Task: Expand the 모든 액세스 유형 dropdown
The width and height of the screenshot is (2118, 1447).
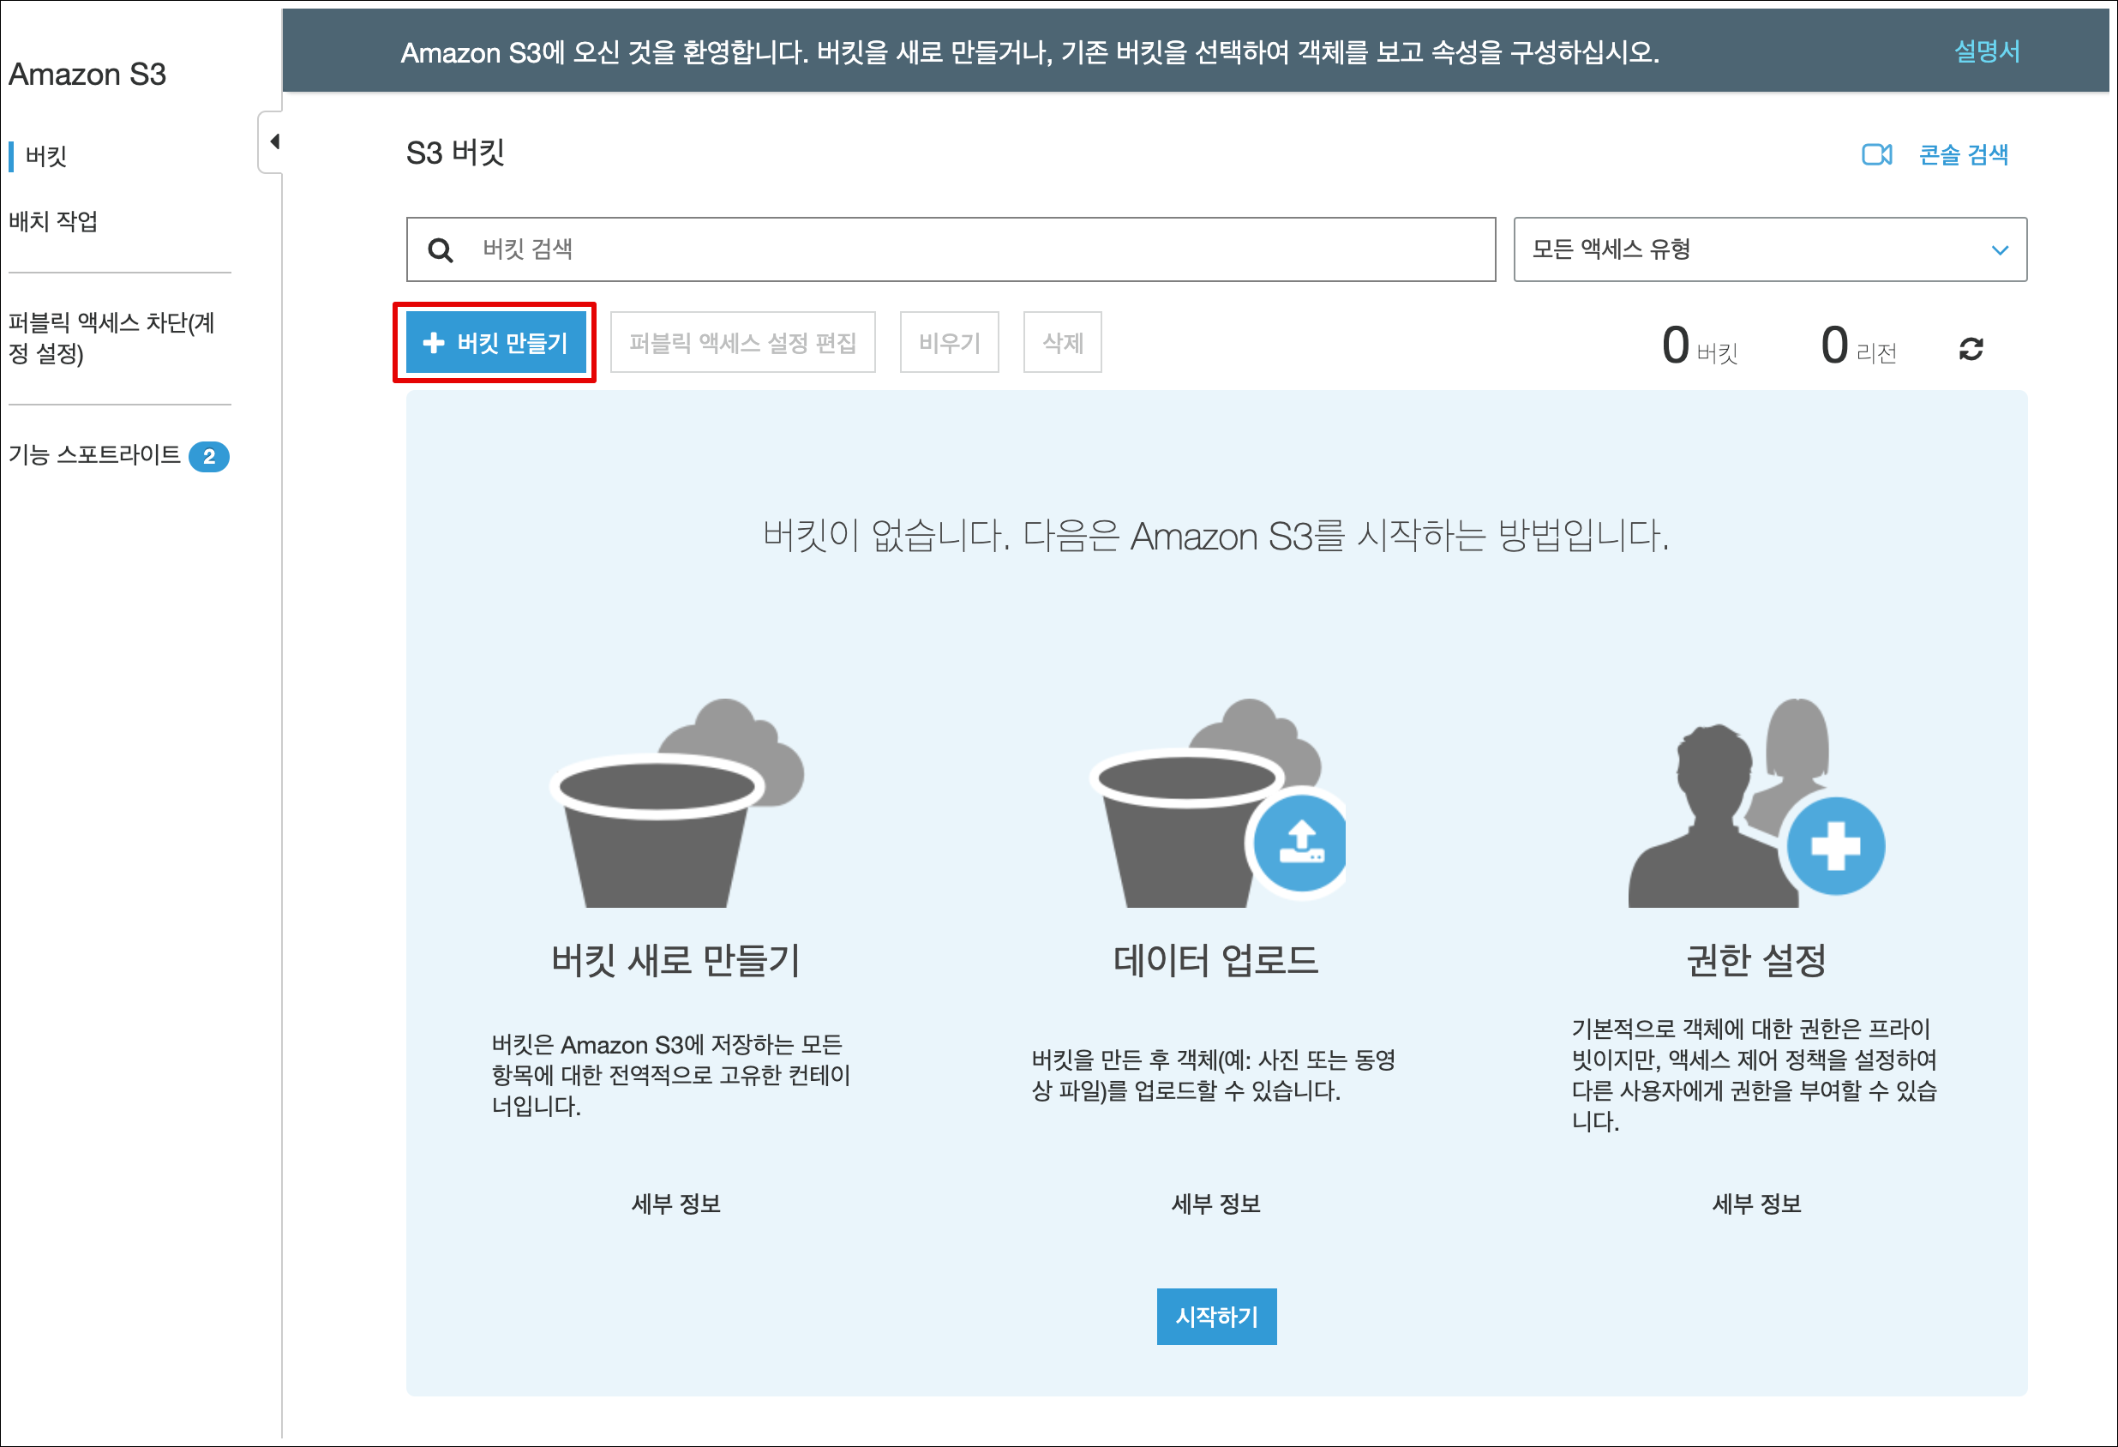Action: 1770,249
